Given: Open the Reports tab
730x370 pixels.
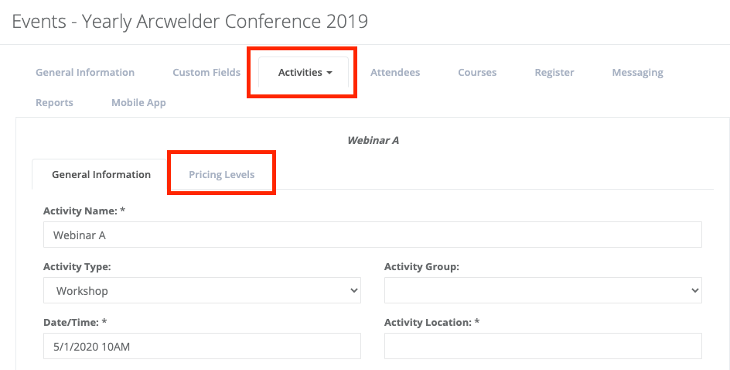Looking at the screenshot, I should 54,103.
